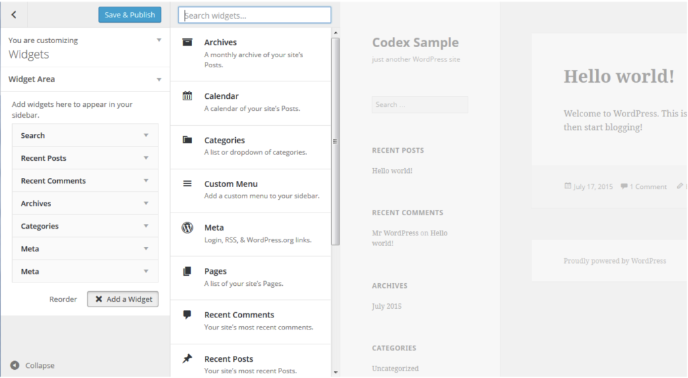The width and height of the screenshot is (688, 378).
Task: Open the Codex Sample site title link
Action: click(x=415, y=42)
